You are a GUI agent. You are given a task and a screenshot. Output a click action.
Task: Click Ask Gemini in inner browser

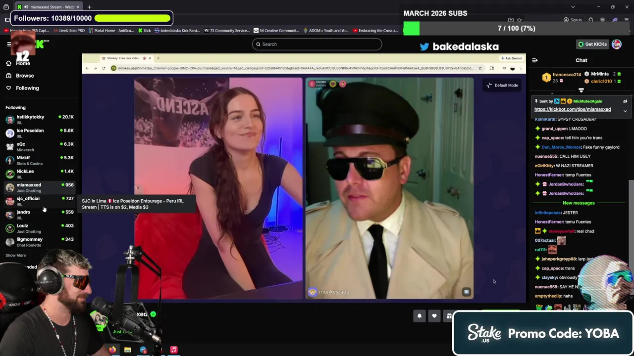[511, 58]
